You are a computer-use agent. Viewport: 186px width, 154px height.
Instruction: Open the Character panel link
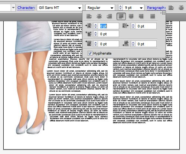(x=26, y=8)
